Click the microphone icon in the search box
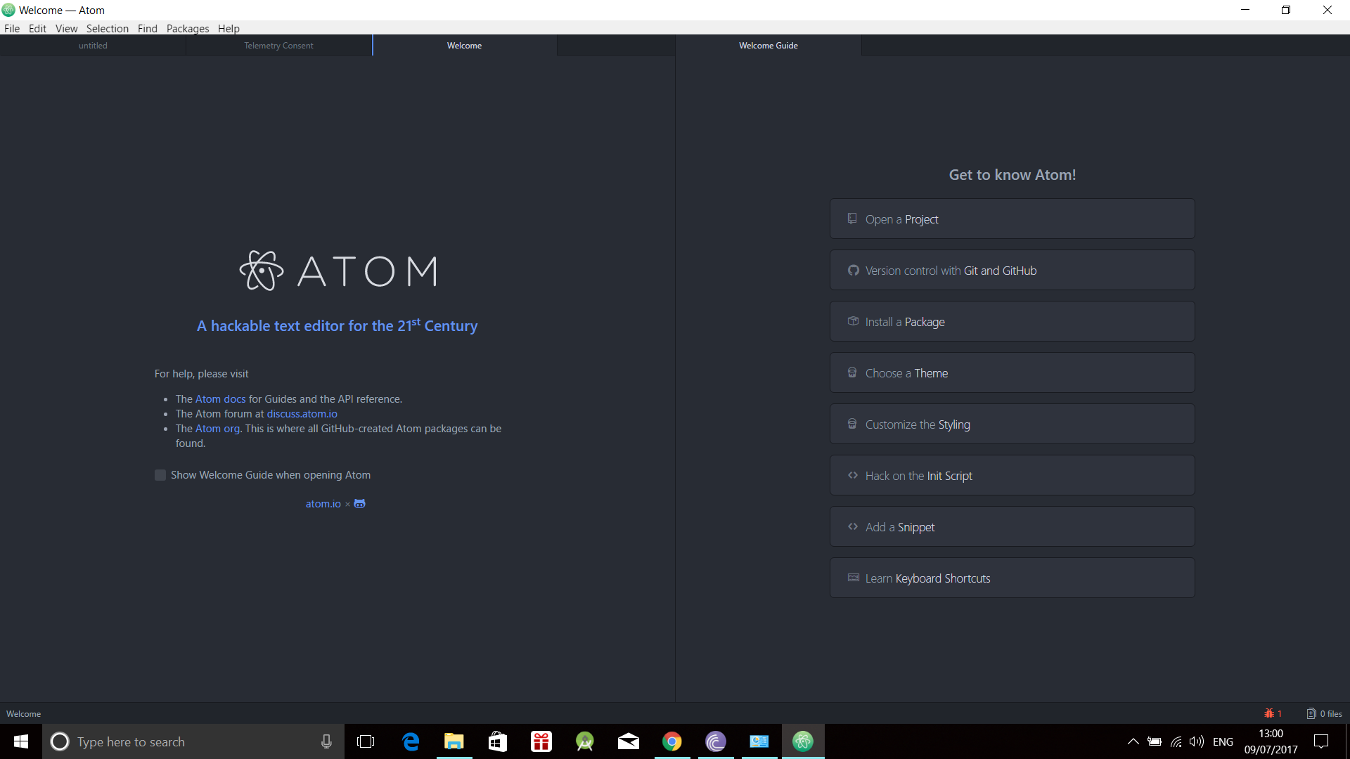This screenshot has width=1350, height=759. 326,741
